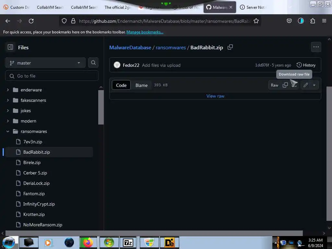Click the View raw link

(215, 96)
